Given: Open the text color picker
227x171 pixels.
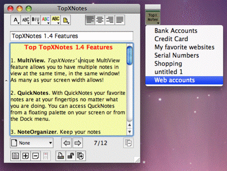Looking at the screenshot, I should coord(46,20).
